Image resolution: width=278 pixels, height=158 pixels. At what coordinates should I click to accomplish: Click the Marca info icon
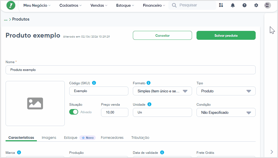[19, 152]
